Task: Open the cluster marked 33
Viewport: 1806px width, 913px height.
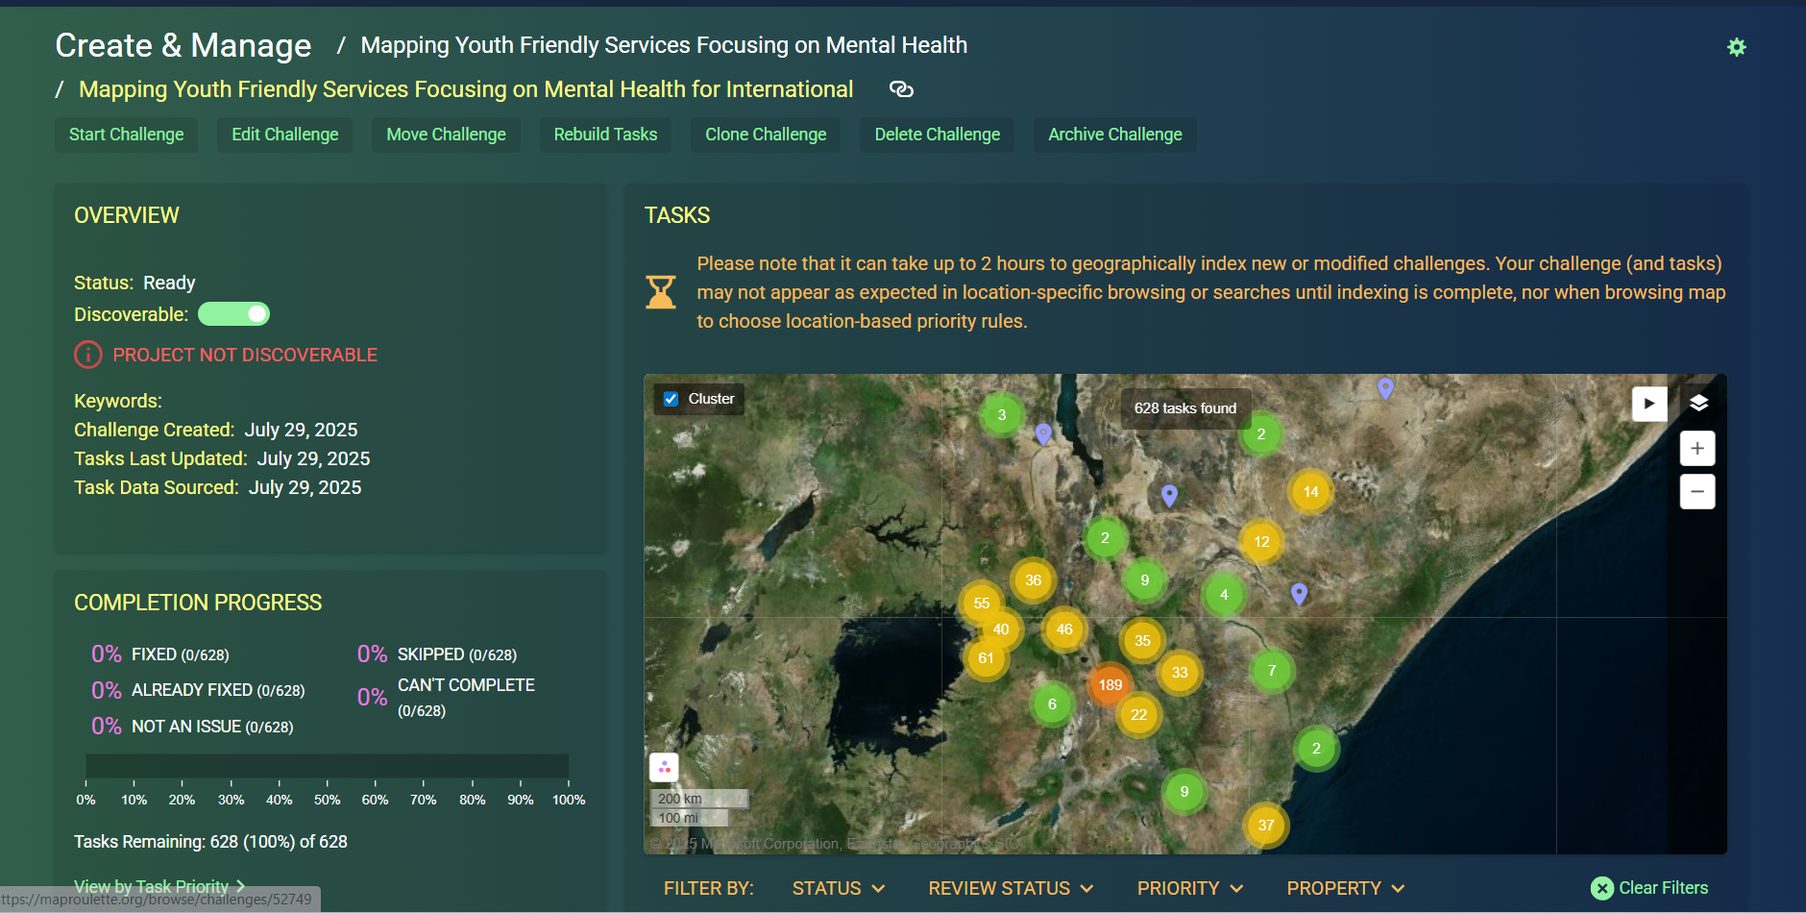Action: click(1180, 673)
